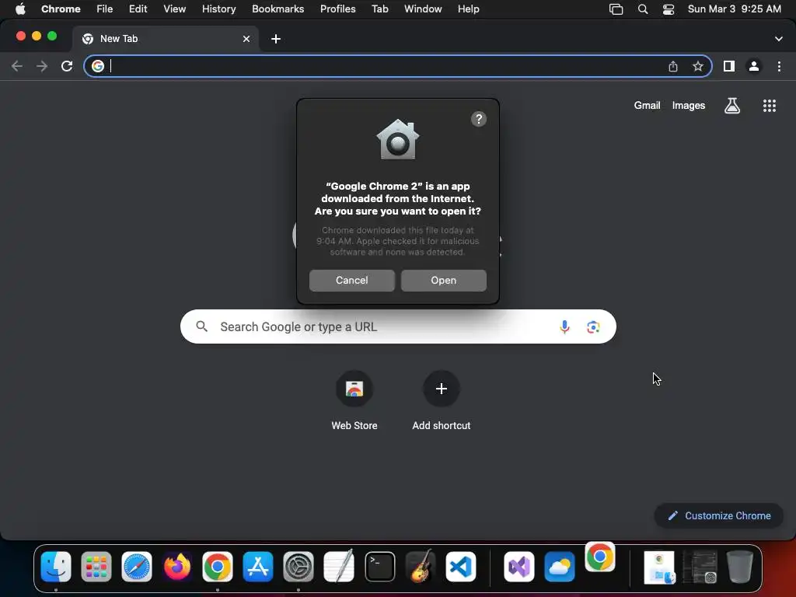Open the Images link
This screenshot has height=597, width=796.
click(x=689, y=106)
